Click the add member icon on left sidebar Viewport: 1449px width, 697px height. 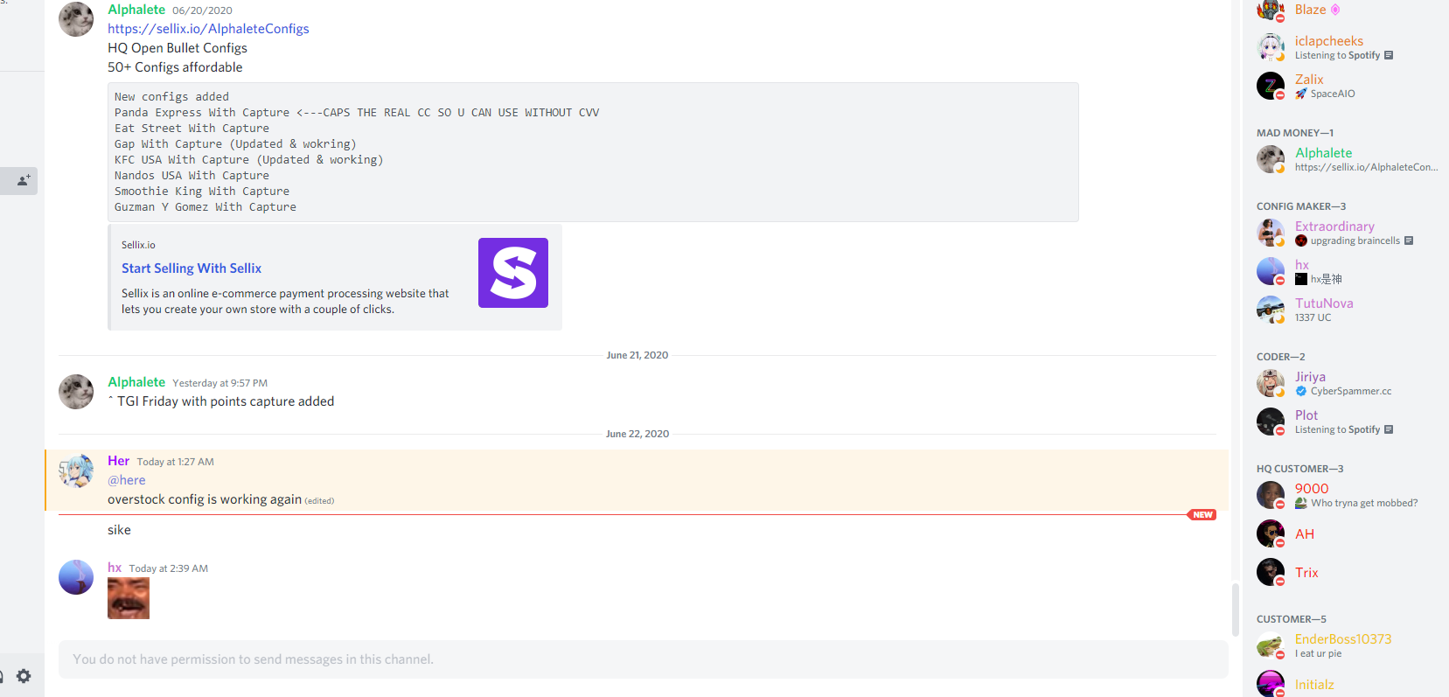[x=24, y=180]
